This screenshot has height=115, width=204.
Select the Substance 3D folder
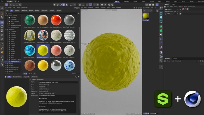[x=13, y=62]
